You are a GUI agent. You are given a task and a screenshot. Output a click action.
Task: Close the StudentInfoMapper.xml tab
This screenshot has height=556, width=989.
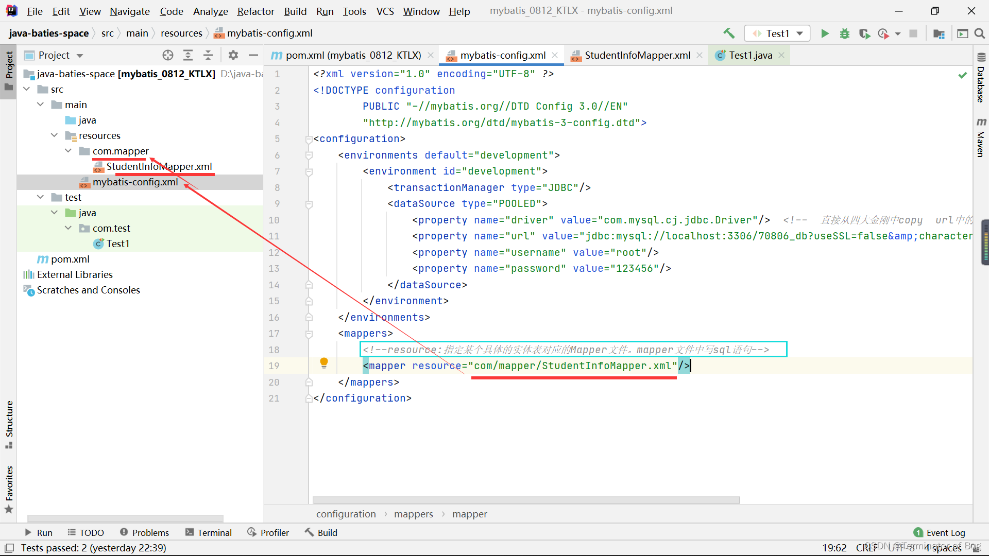point(700,55)
